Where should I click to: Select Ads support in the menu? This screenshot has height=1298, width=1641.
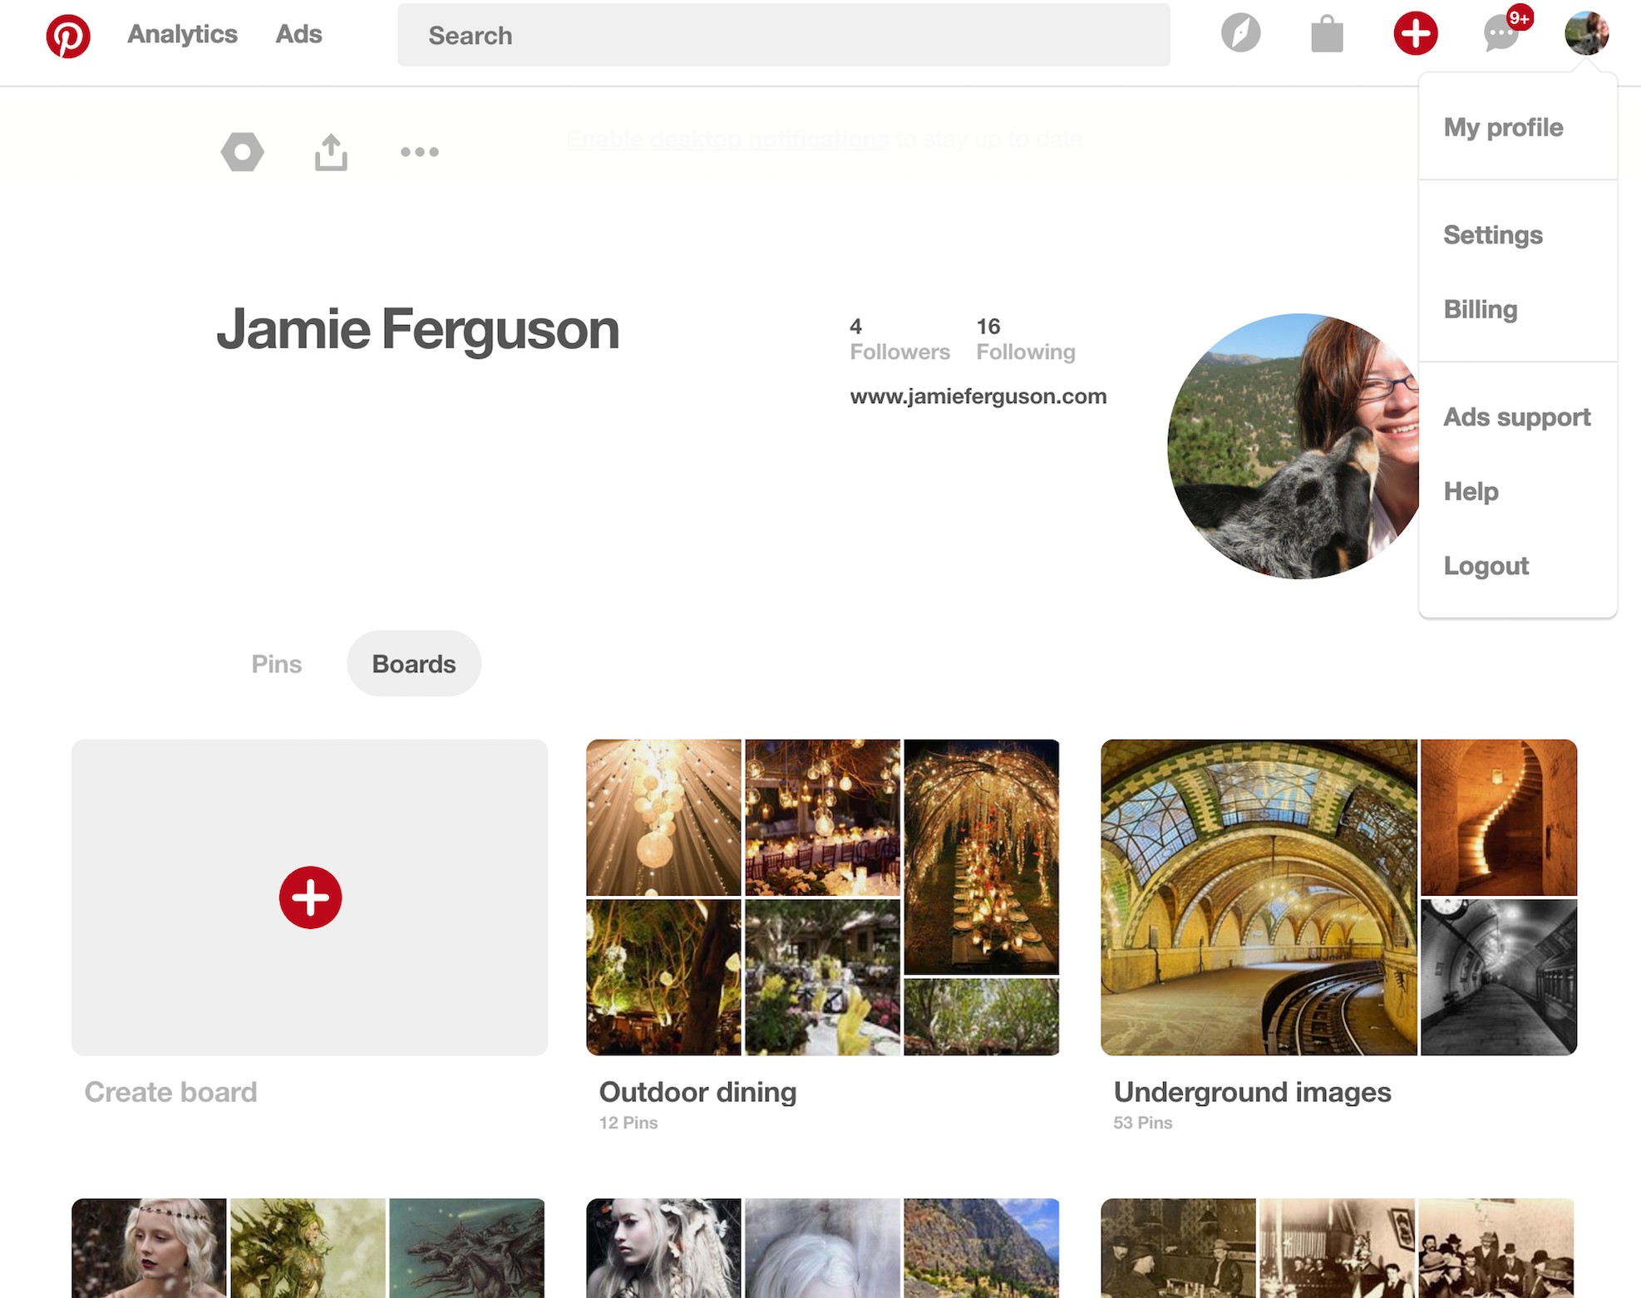point(1516,416)
